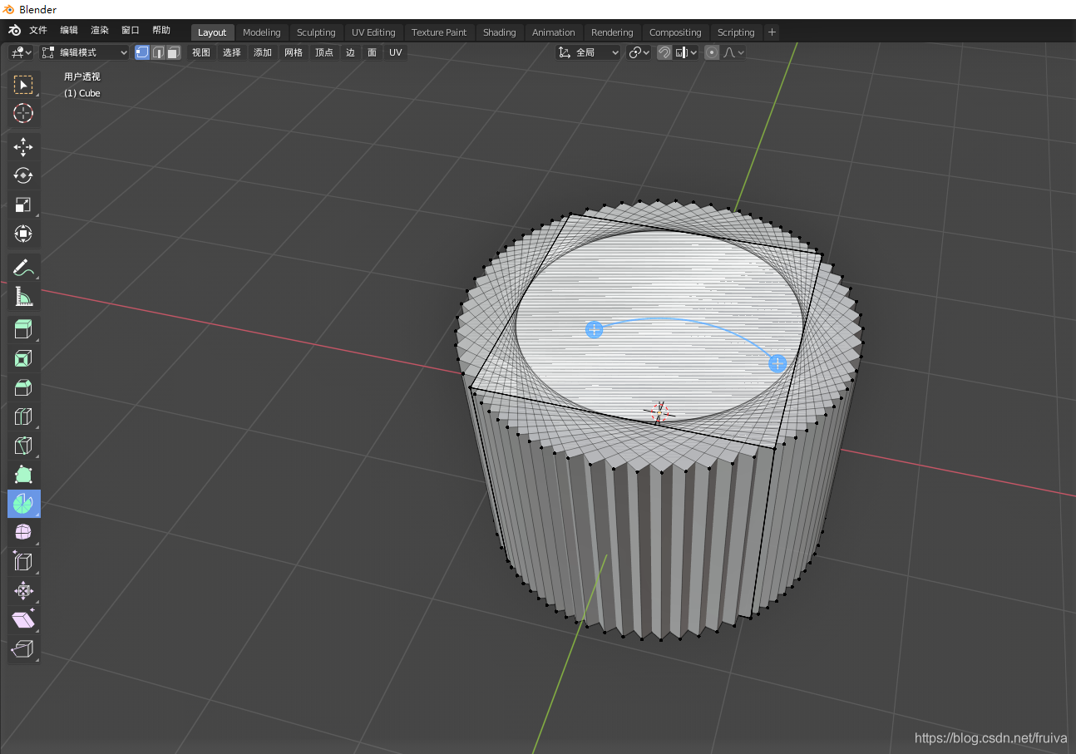
Task: Open the proportional falloff dropdown
Action: click(x=733, y=52)
